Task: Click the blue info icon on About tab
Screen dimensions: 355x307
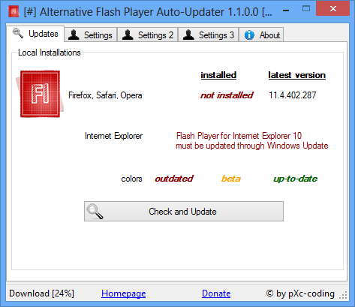Action: coord(249,35)
